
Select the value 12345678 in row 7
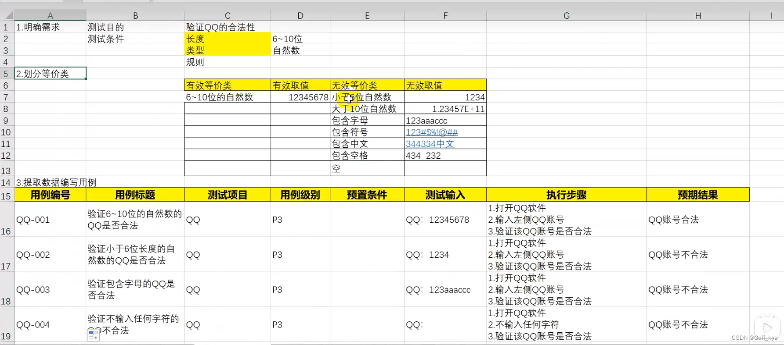click(300, 97)
